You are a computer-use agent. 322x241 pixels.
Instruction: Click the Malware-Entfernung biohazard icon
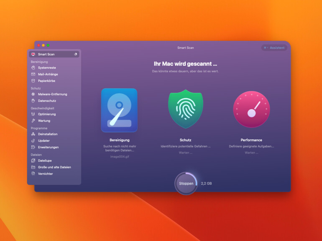pyautogui.click(x=33, y=94)
